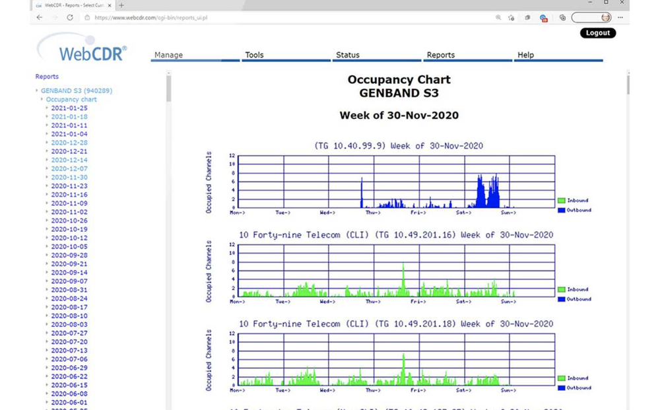This screenshot has height=410, width=660.
Task: Open the 2020-10-05 occupancy report
Action: tap(69, 247)
